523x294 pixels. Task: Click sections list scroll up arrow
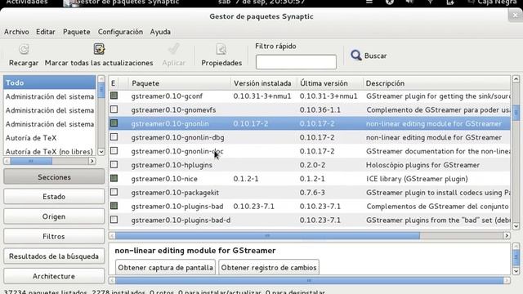pyautogui.click(x=101, y=79)
